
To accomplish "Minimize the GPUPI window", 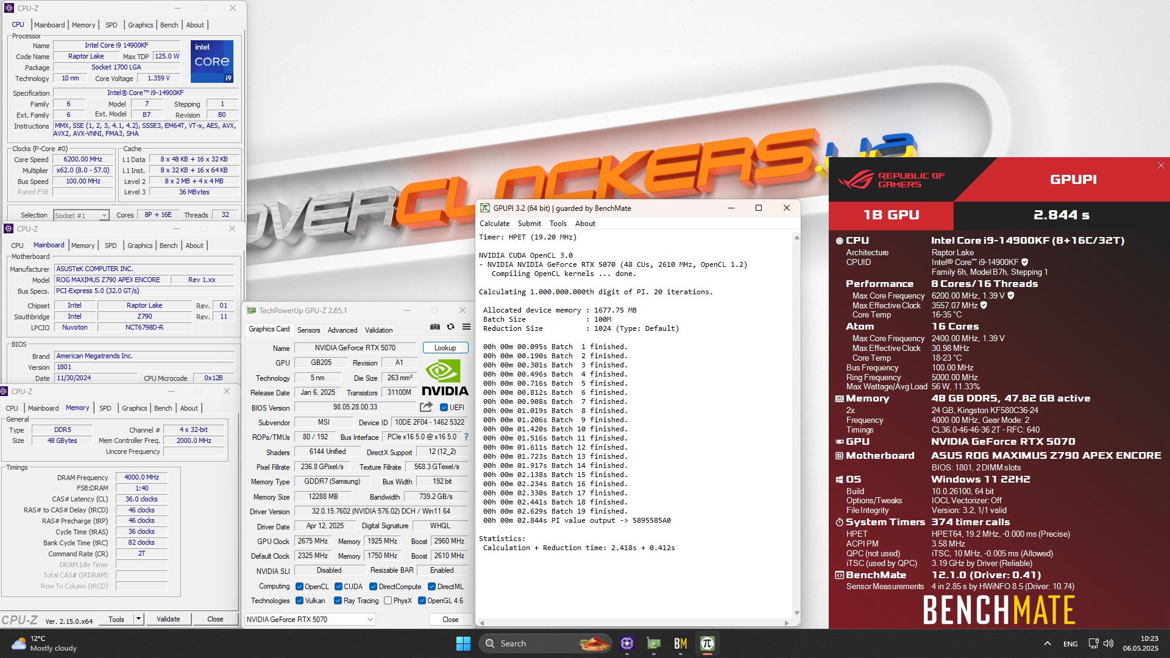I will pyautogui.click(x=731, y=208).
